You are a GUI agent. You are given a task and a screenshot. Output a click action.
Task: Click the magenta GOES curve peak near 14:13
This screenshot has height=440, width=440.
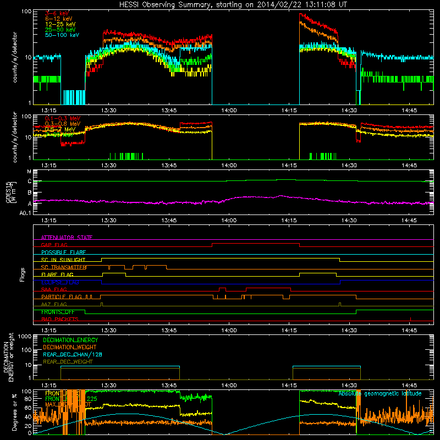(280, 196)
